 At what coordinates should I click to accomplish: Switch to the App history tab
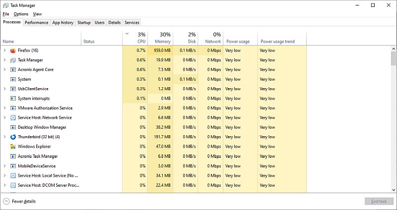point(63,22)
